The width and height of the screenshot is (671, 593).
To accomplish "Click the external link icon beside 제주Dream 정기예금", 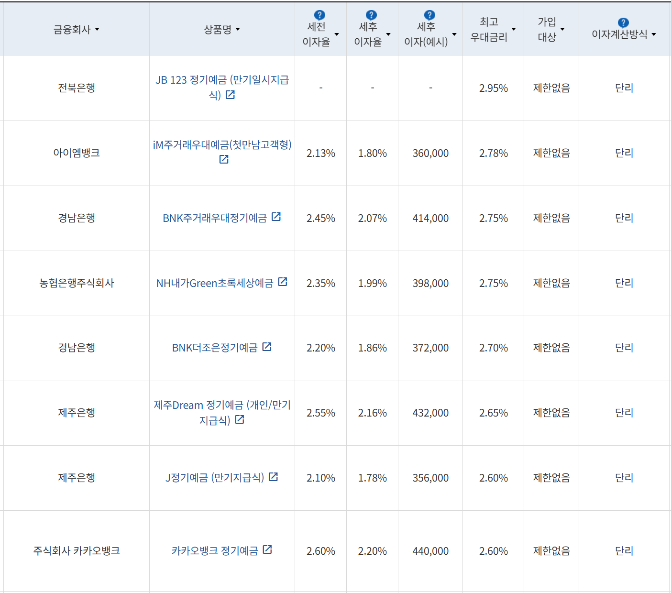I will click(240, 419).
